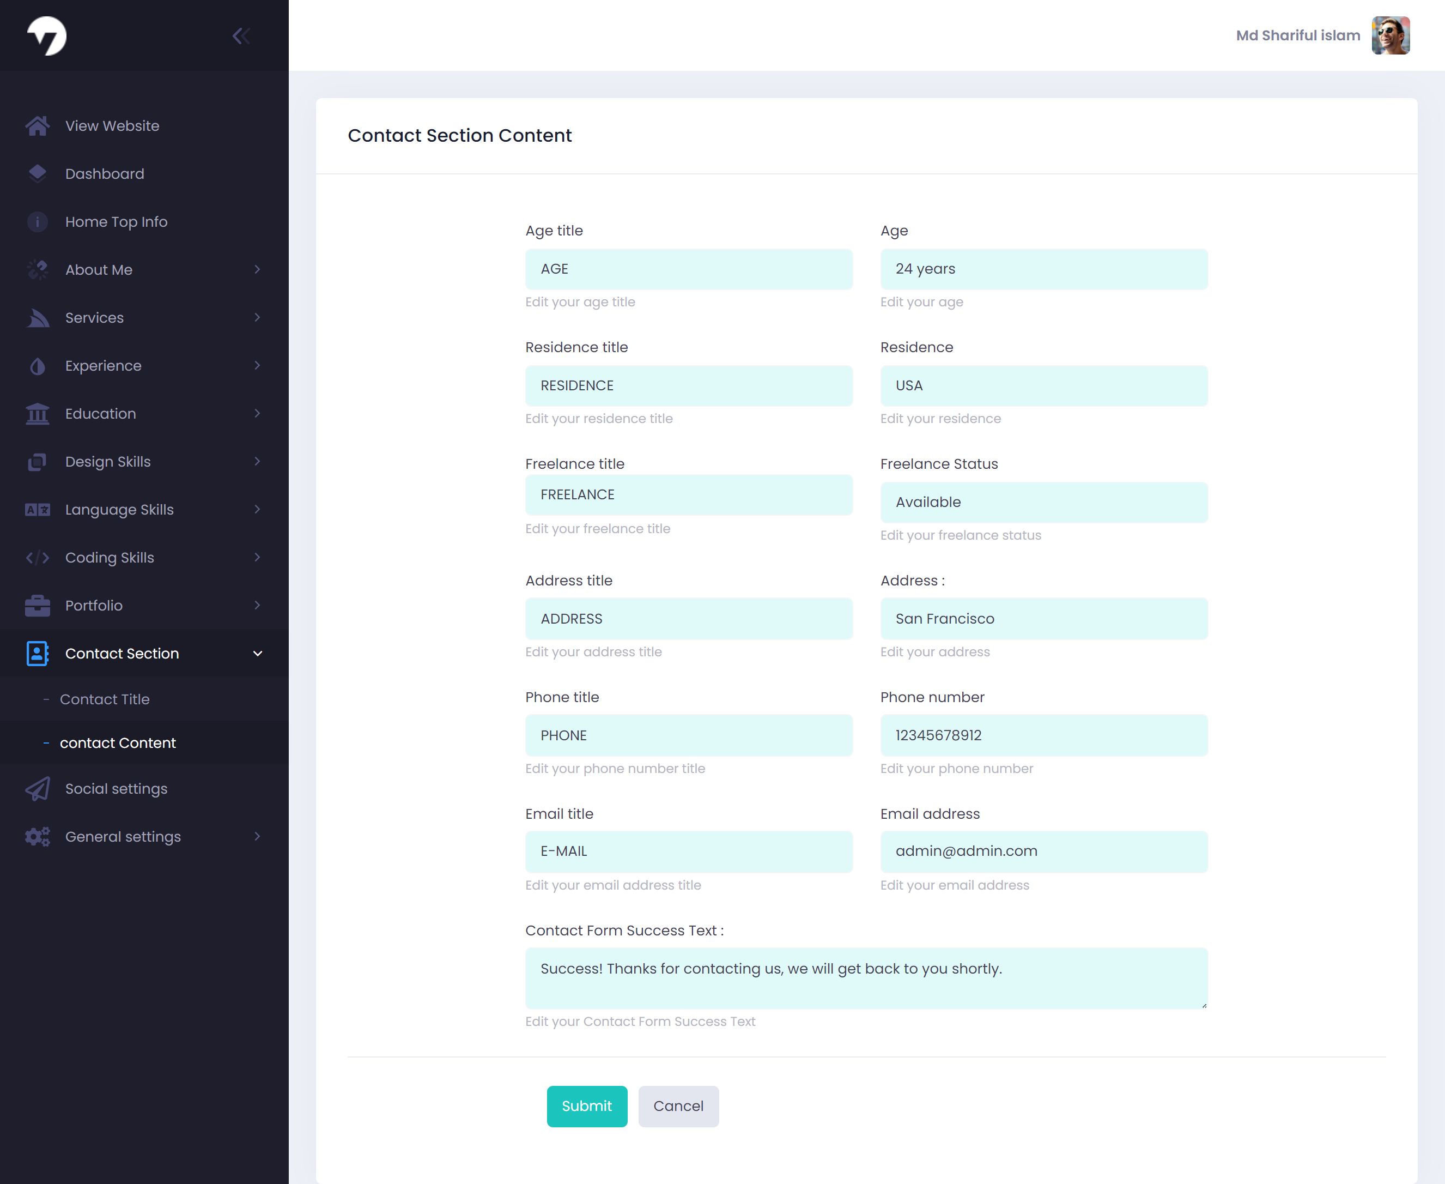
Task: Click the Social settings paper plane icon
Action: (x=38, y=789)
